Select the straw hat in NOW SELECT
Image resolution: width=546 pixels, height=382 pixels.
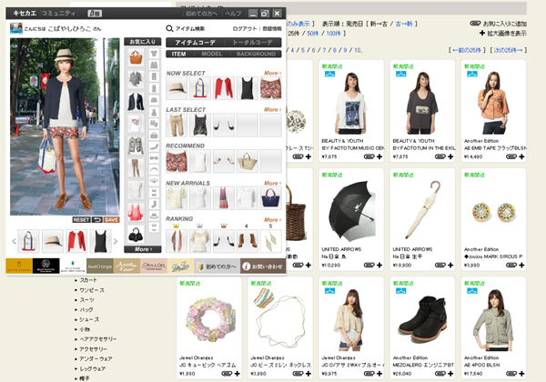tap(176, 88)
